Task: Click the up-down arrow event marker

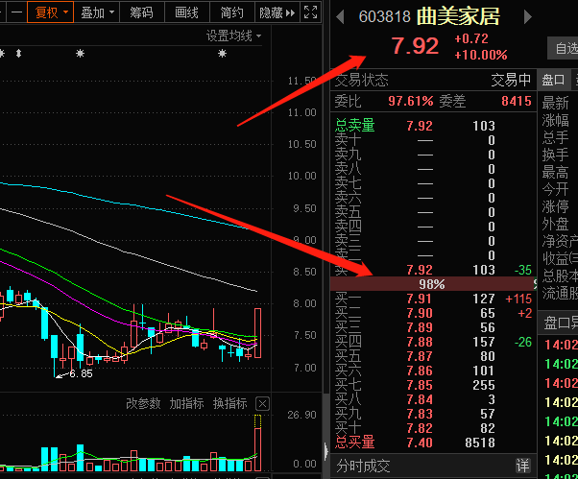Action: pos(19,54)
